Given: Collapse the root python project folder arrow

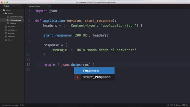Looking at the screenshot, I should click(1, 10).
